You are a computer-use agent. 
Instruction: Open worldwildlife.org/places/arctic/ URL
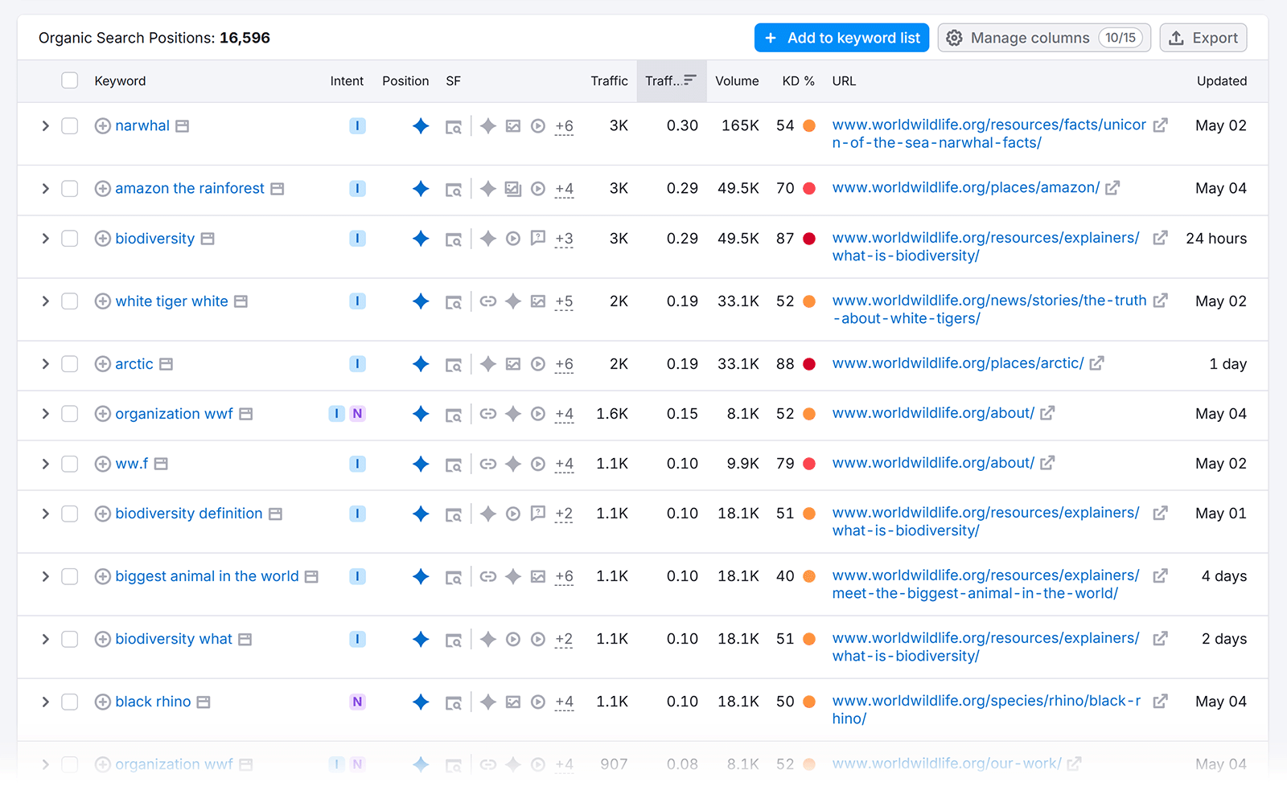(958, 363)
